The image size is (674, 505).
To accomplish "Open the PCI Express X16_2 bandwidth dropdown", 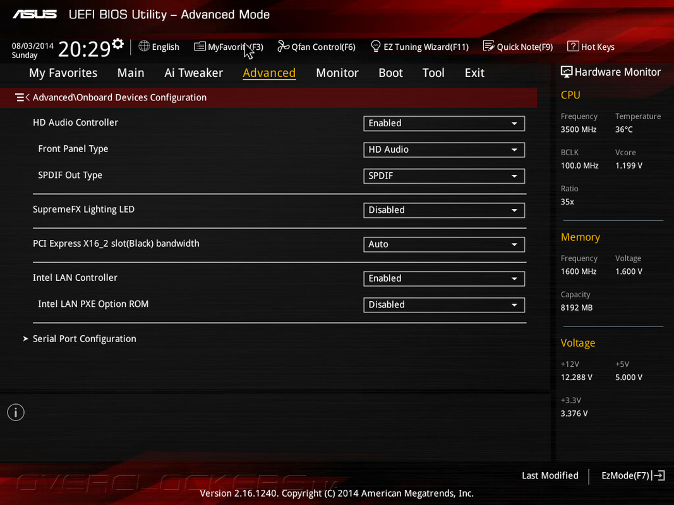I will point(444,244).
